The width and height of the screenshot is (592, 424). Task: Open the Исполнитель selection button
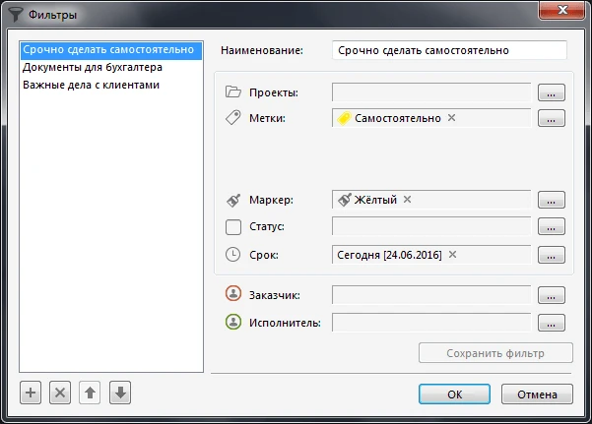tap(552, 323)
